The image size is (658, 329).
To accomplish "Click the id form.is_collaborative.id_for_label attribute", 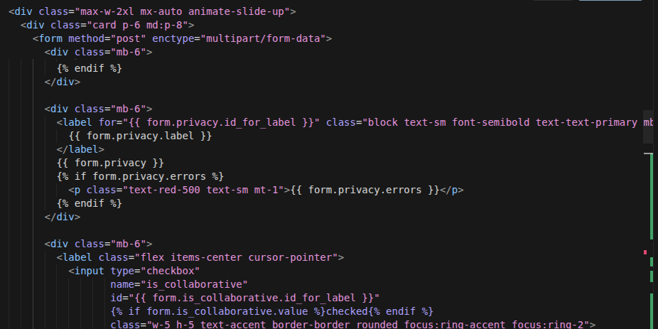I will point(245,298).
